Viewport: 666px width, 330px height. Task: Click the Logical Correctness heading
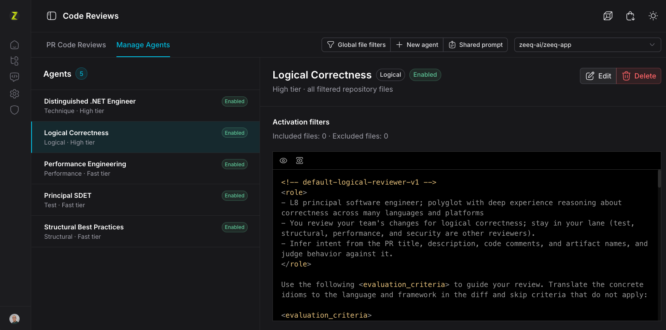click(x=322, y=75)
